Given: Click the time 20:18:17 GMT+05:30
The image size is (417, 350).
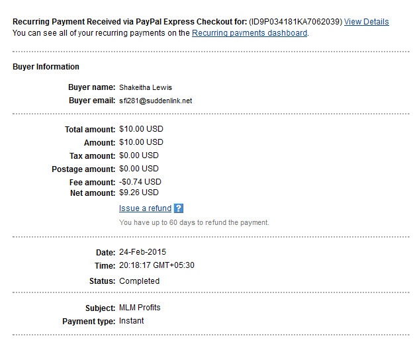Looking at the screenshot, I should point(157,265).
